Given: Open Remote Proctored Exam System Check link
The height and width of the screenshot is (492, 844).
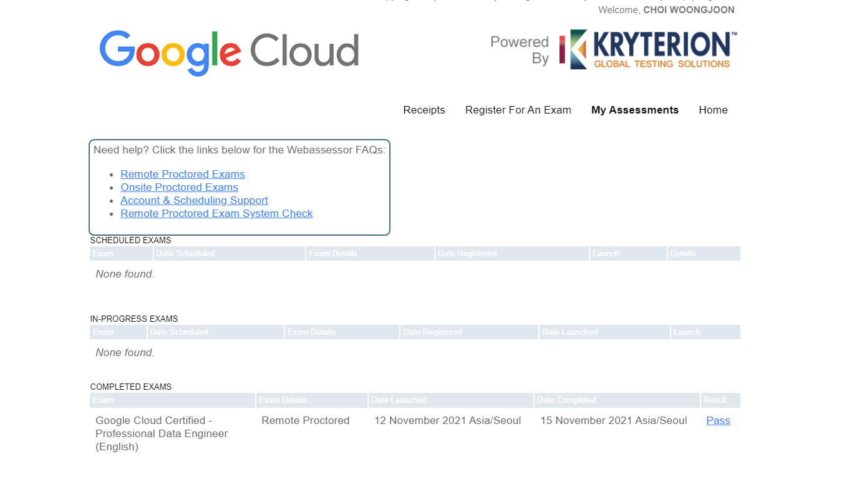Looking at the screenshot, I should click(x=216, y=213).
